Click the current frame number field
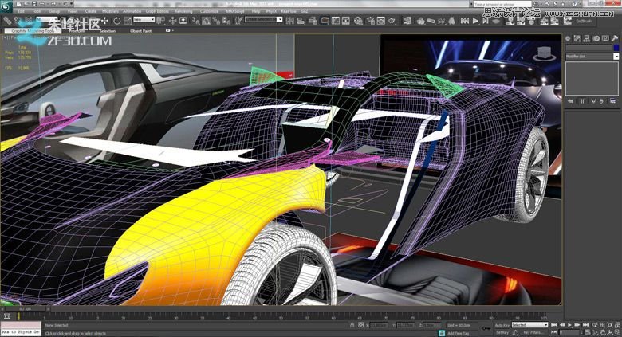 (x=569, y=332)
